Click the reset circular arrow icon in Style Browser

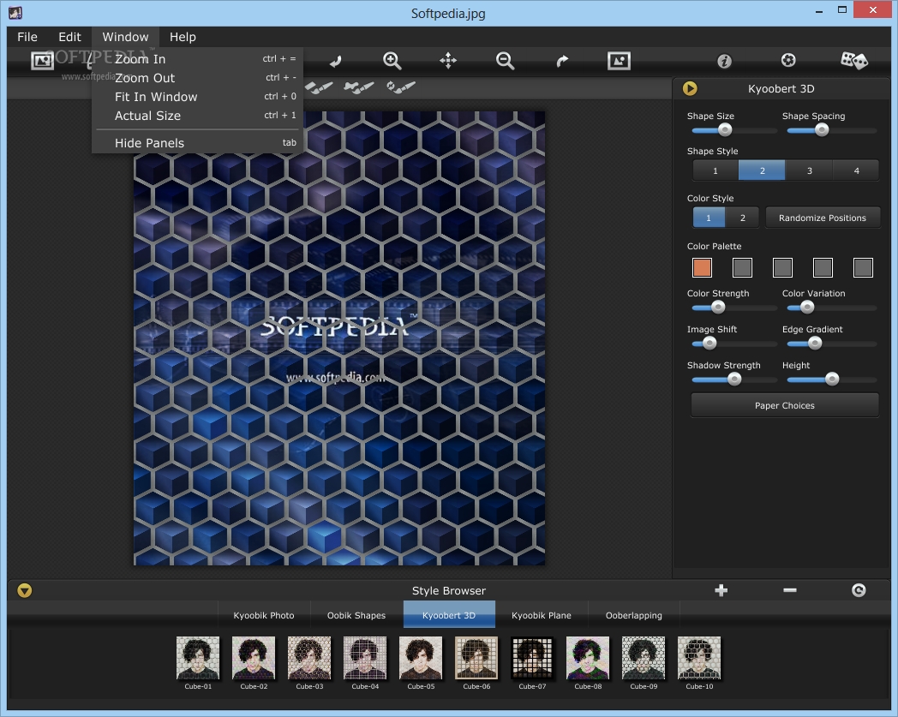coord(859,590)
